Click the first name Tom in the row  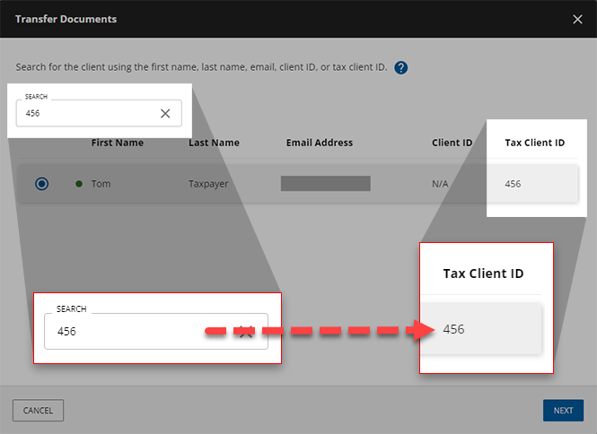pos(101,184)
